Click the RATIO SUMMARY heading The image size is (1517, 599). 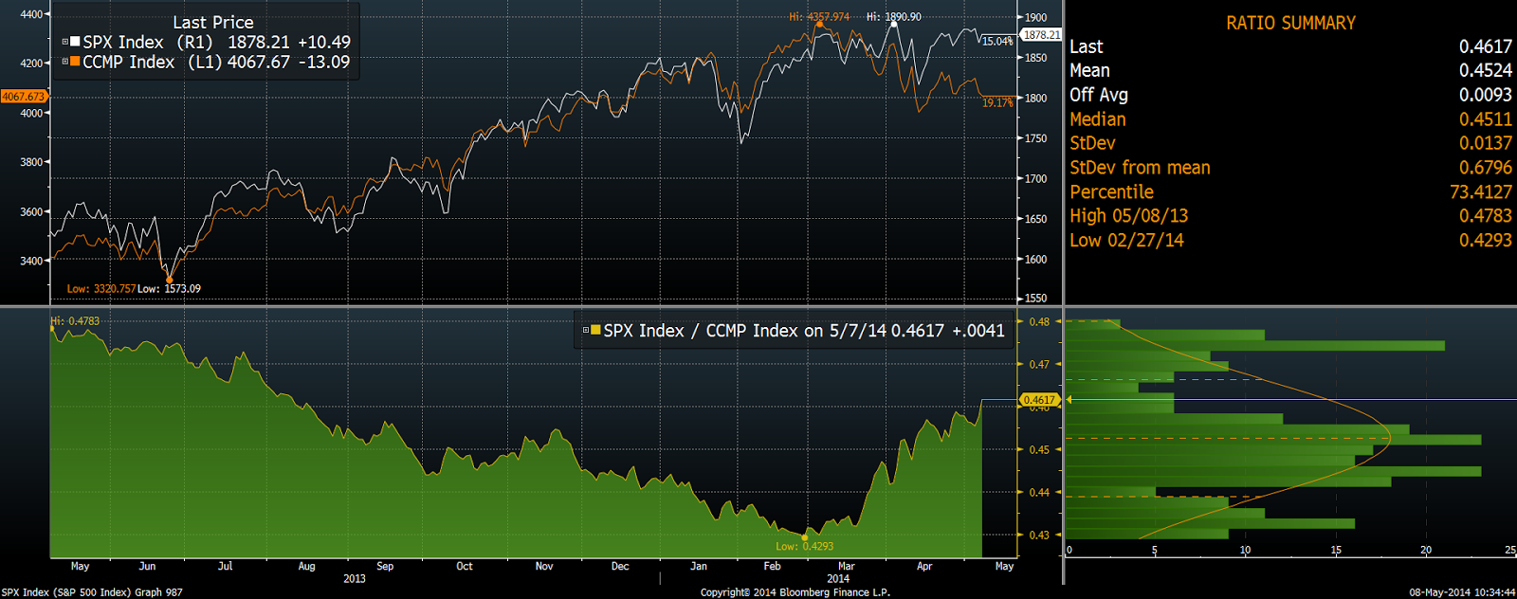point(1290,23)
